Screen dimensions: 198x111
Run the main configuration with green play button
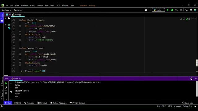tap(168, 10)
